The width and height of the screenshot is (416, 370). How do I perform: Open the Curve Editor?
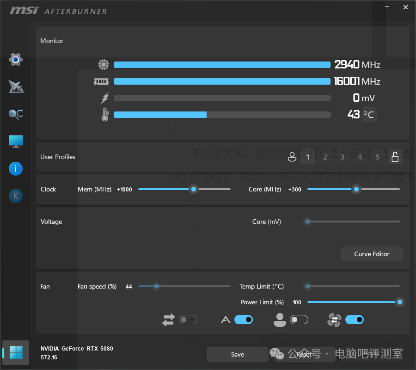(x=372, y=254)
